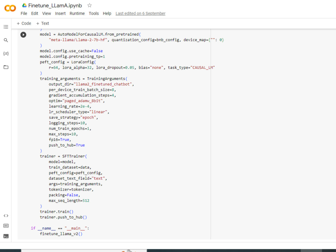This screenshot has height=252, width=336.
Task: Open the Edit menu
Action: point(35,13)
